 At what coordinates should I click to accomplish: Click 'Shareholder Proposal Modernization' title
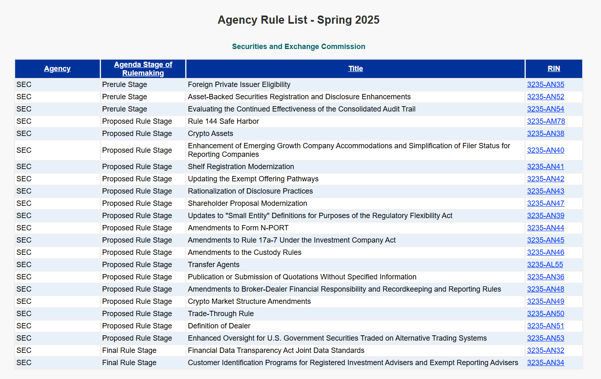click(247, 203)
